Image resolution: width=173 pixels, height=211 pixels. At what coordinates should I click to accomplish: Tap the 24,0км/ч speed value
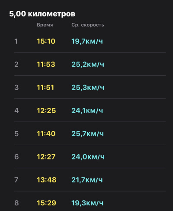coord(88,157)
